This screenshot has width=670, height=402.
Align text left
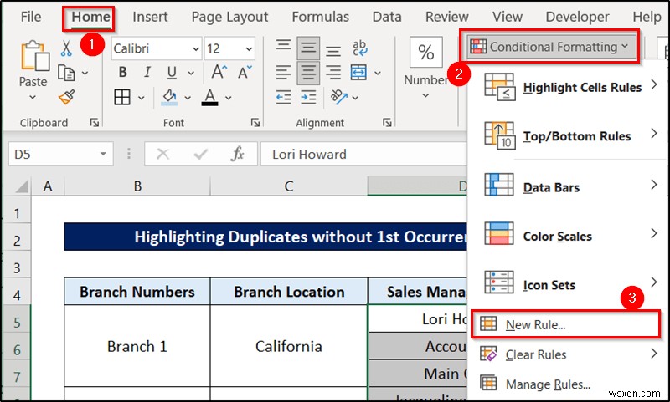point(283,73)
